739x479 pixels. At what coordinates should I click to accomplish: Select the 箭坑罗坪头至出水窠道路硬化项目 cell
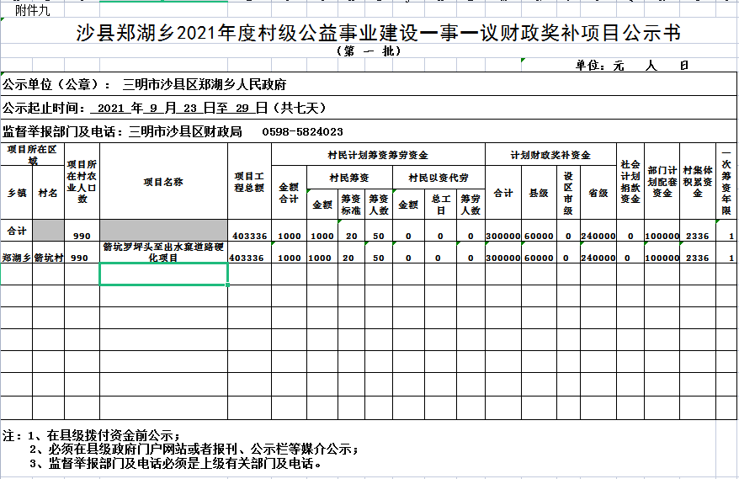pyautogui.click(x=163, y=253)
